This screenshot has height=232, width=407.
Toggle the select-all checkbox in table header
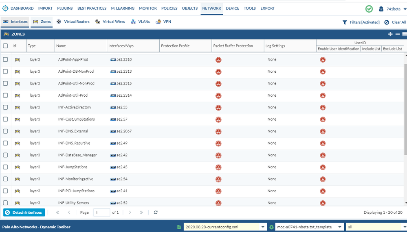6,46
